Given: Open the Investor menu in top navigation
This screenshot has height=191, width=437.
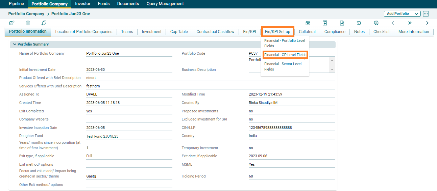Looking at the screenshot, I should [83, 4].
